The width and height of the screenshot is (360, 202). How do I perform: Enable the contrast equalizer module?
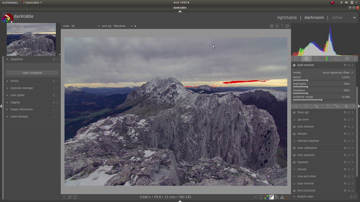click(x=294, y=141)
